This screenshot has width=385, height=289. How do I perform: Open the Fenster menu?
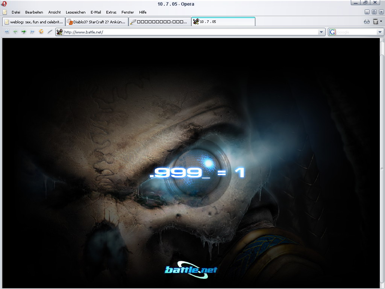[x=128, y=12]
